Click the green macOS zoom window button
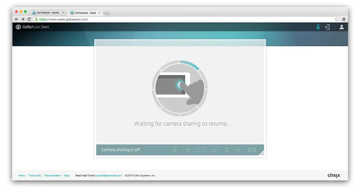The height and width of the screenshot is (193, 360). (25, 11)
